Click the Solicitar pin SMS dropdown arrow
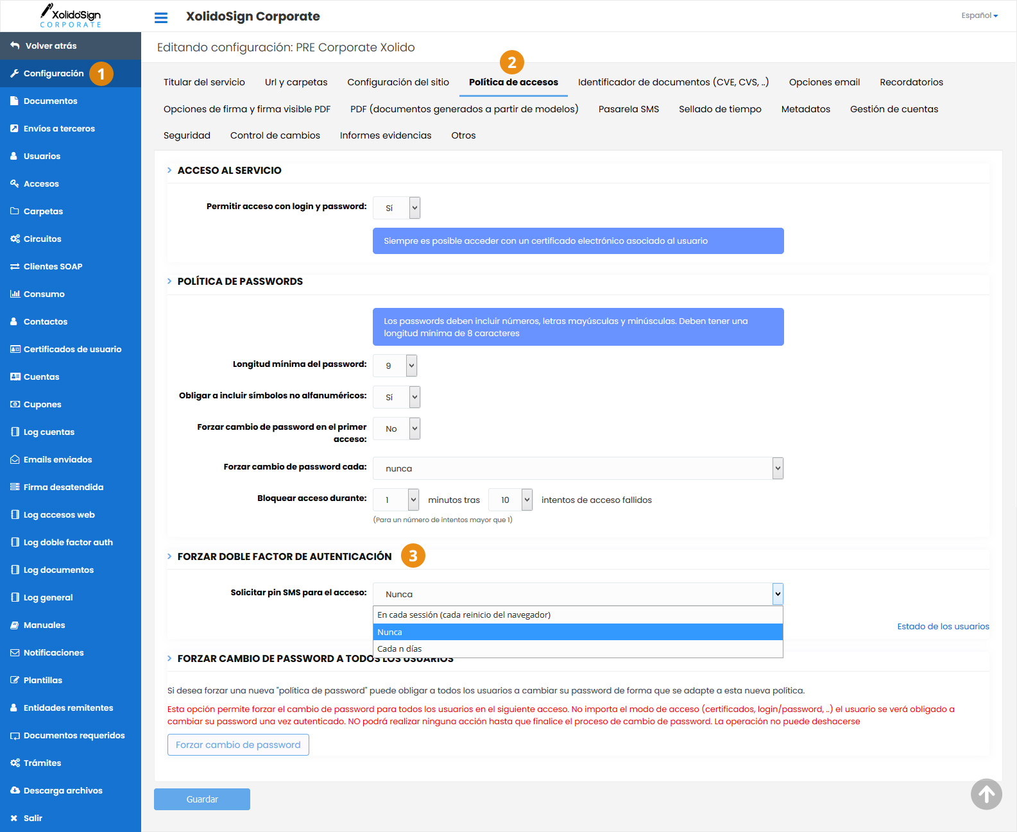This screenshot has height=832, width=1017. pyautogui.click(x=778, y=594)
